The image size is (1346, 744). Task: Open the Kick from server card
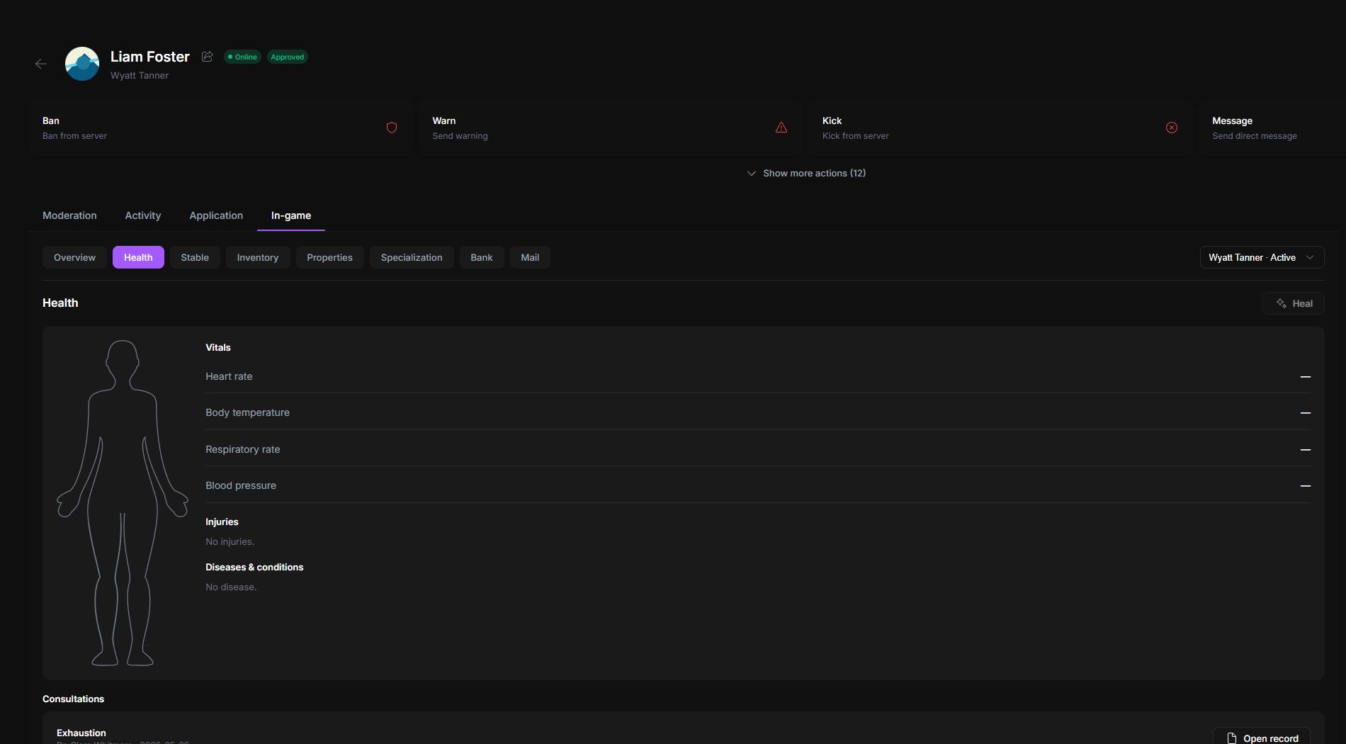click(x=1000, y=128)
